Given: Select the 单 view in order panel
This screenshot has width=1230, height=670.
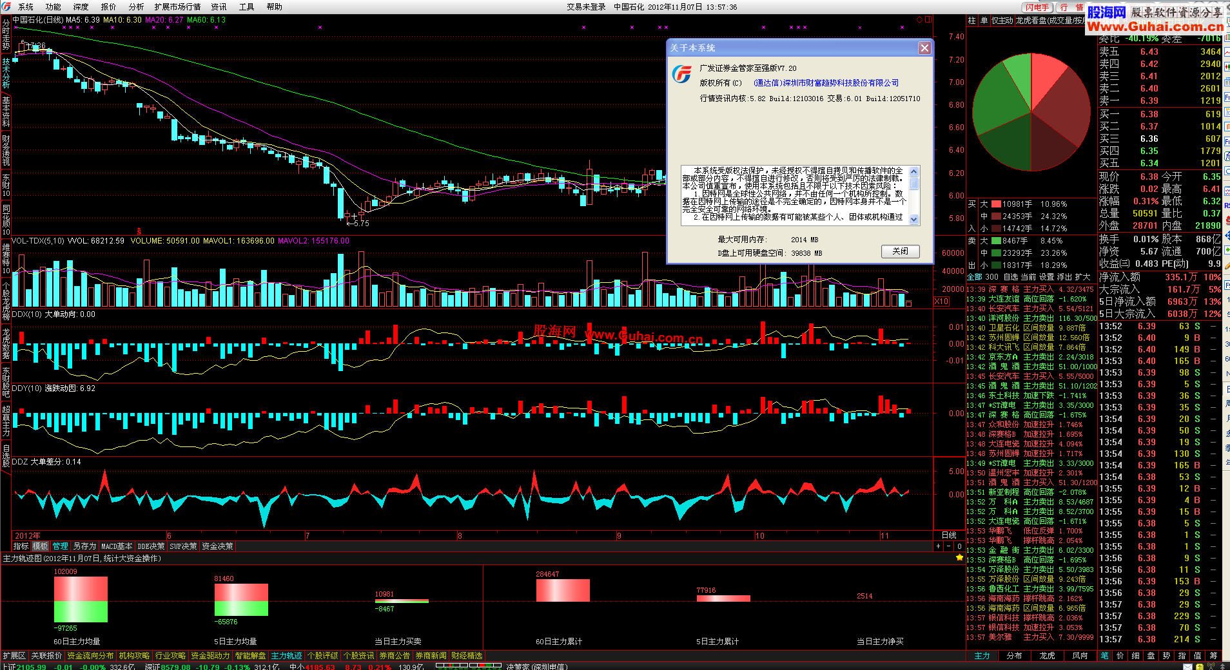Looking at the screenshot, I should tap(984, 21).
